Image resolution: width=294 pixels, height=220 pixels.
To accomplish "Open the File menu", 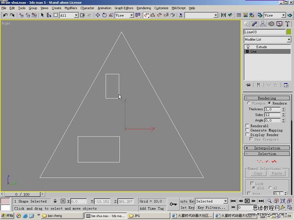I will tap(4, 8).
